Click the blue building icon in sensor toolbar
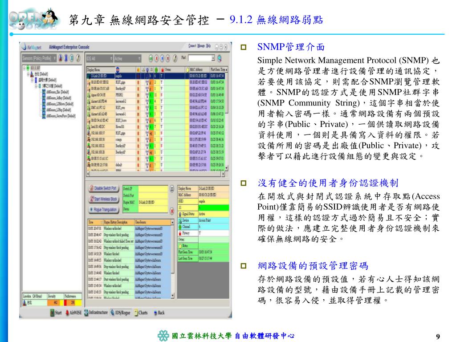This screenshot has width=456, height=342. [66, 58]
